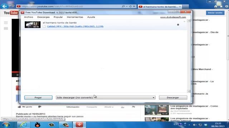Open browser Tools gear icon

226,6
